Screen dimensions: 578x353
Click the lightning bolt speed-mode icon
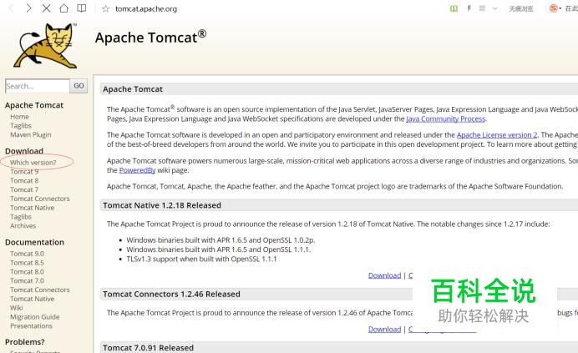tap(469, 8)
